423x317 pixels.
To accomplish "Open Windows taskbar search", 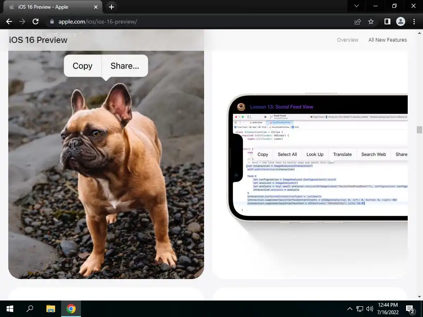I will click(x=30, y=309).
